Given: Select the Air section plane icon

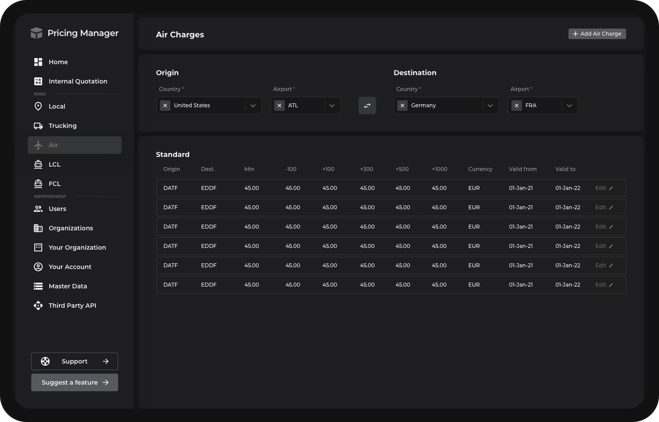Looking at the screenshot, I should point(38,145).
